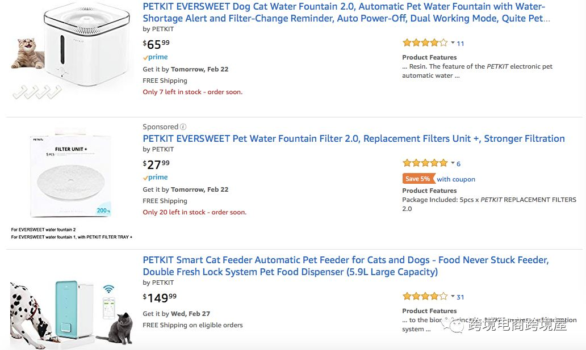Click the water fountain product image
This screenshot has width=586, height=350.
[72, 52]
